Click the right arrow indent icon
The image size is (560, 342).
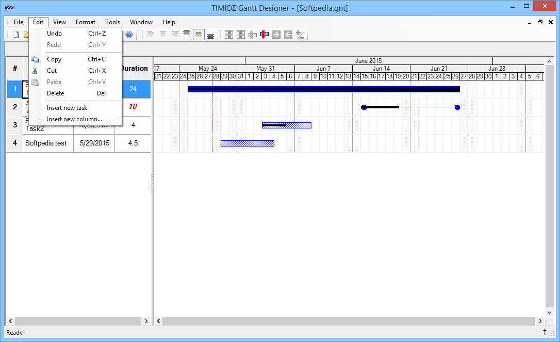point(276,35)
